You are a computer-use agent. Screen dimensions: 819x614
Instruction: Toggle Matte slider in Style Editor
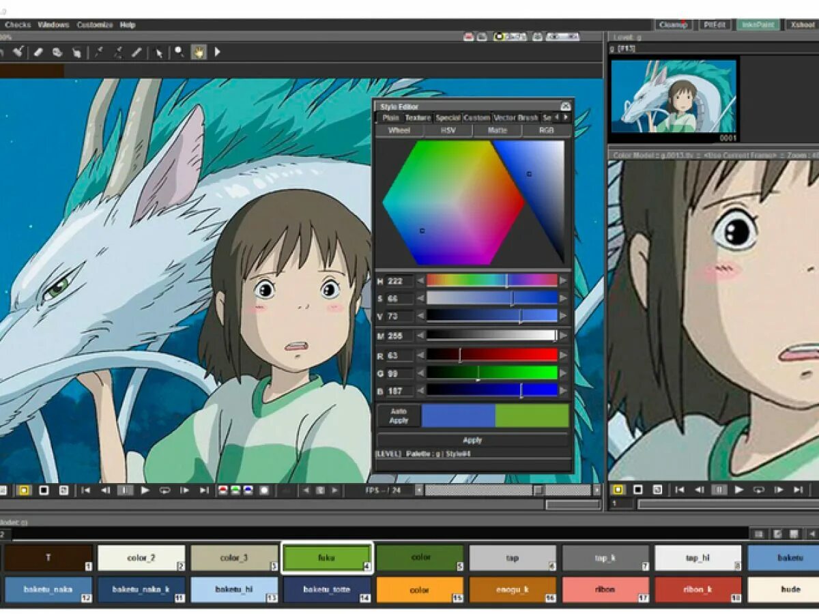[x=497, y=130]
